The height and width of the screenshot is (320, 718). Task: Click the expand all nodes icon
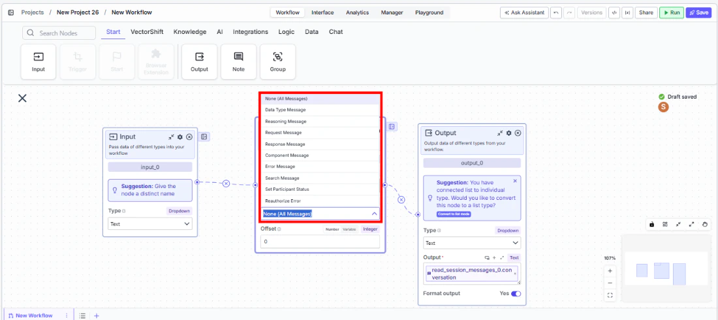point(691,225)
